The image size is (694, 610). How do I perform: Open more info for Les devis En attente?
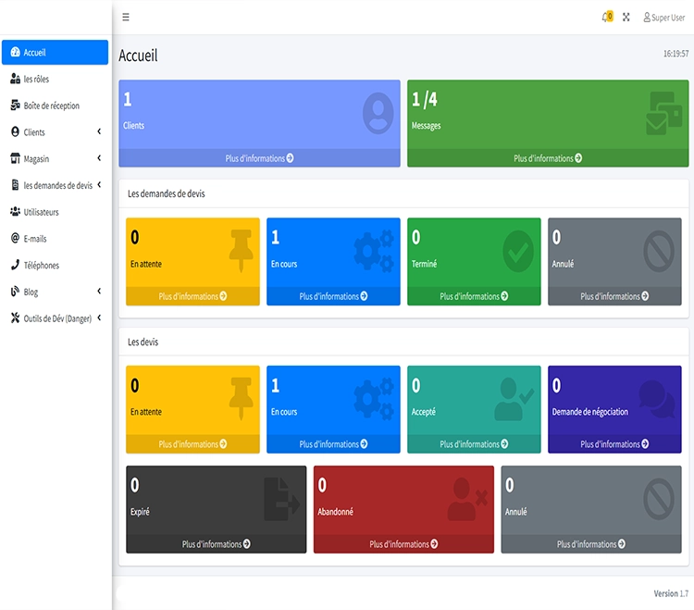[x=192, y=444]
